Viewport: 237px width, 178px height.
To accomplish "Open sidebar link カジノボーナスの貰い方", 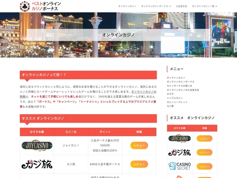I will [x=179, y=86].
